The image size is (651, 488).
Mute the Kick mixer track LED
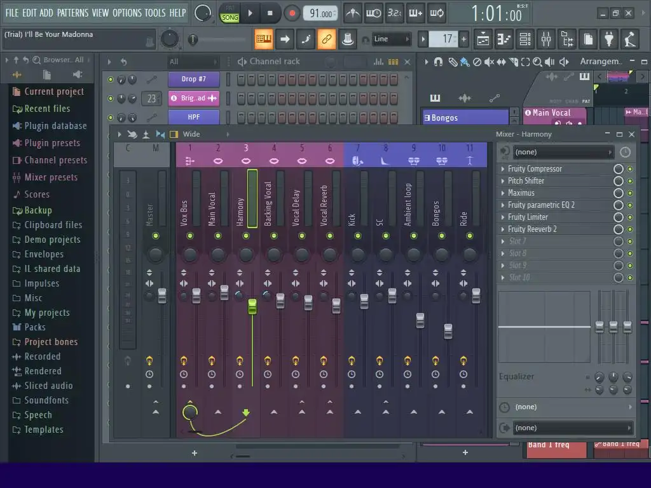click(x=358, y=236)
